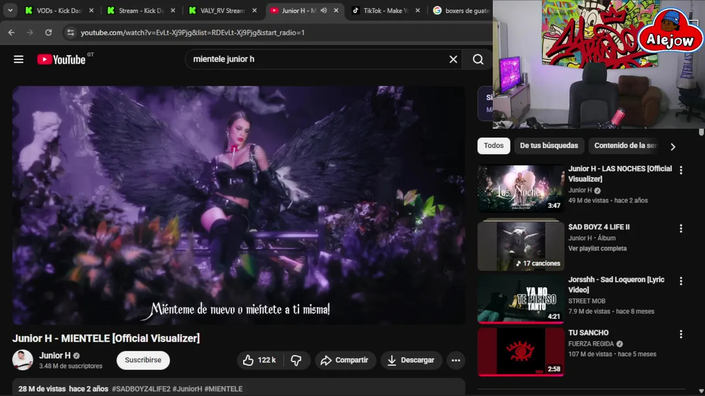Screen dimensions: 705x396
Task: Open the tab search dropdown arrow
Action: point(10,10)
